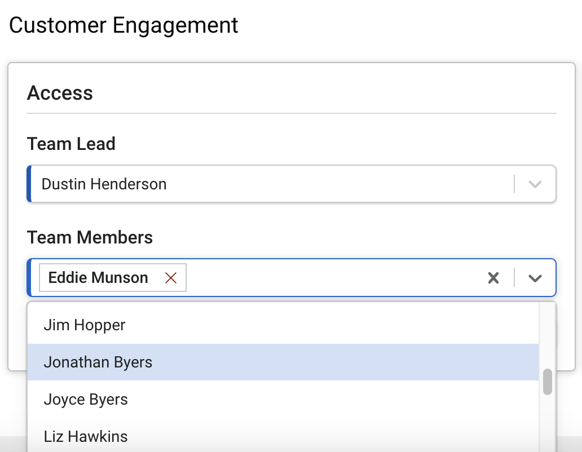Click the Team Lead field label
Image resolution: width=582 pixels, height=452 pixels.
pos(71,144)
